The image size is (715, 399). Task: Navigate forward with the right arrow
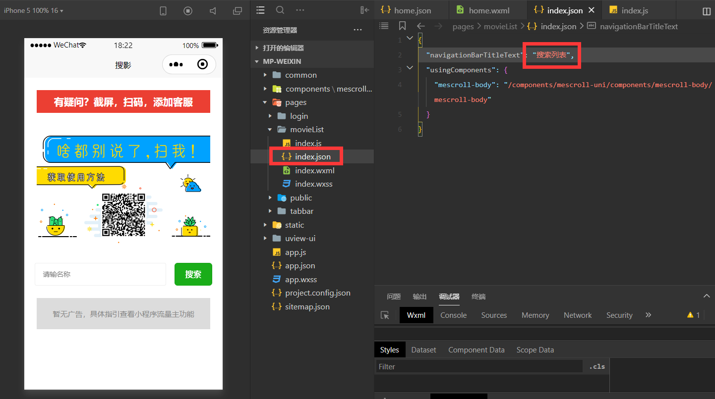click(438, 26)
